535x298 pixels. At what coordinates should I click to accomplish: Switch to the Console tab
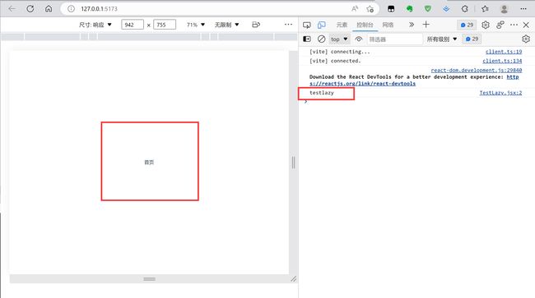tap(365, 25)
